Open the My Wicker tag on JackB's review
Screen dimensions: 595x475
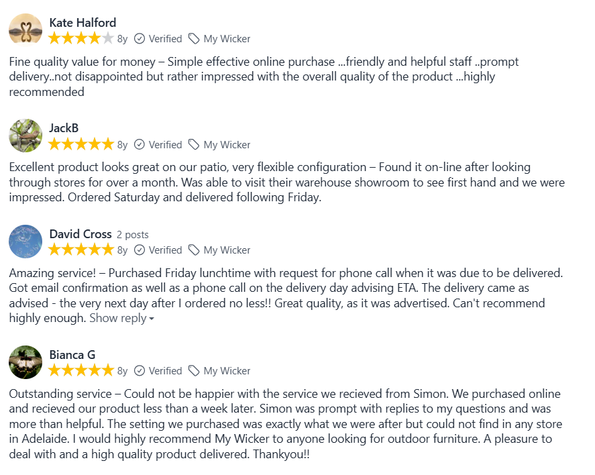(228, 145)
